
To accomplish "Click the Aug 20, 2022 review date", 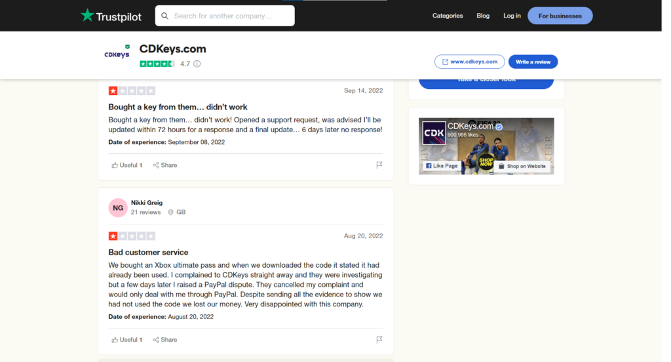I will click(363, 236).
